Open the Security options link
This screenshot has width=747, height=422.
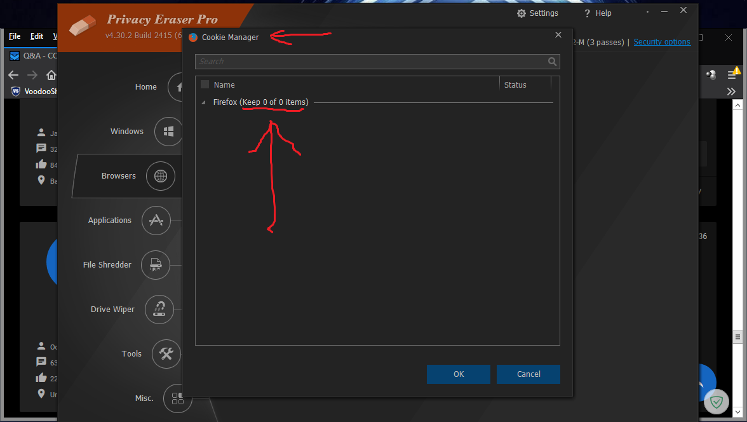tap(662, 42)
